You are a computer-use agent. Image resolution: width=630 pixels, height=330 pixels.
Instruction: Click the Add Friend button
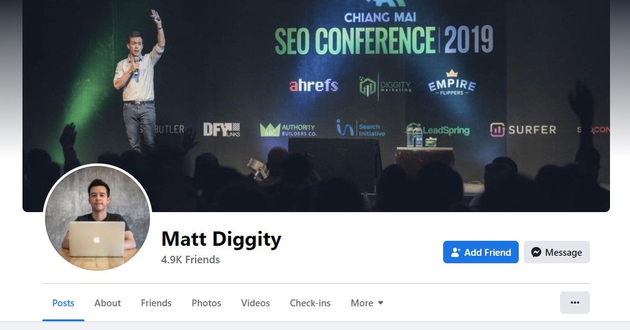481,252
